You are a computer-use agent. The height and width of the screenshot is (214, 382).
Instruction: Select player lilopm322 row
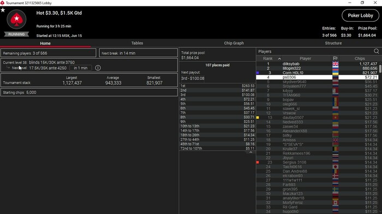coord(317,68)
